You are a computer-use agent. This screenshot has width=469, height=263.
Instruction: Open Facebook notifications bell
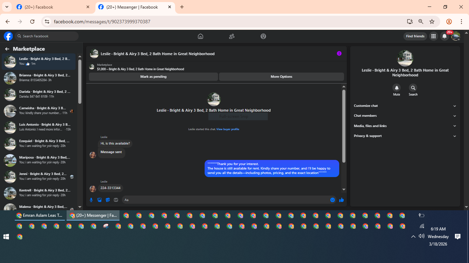tap(445, 36)
